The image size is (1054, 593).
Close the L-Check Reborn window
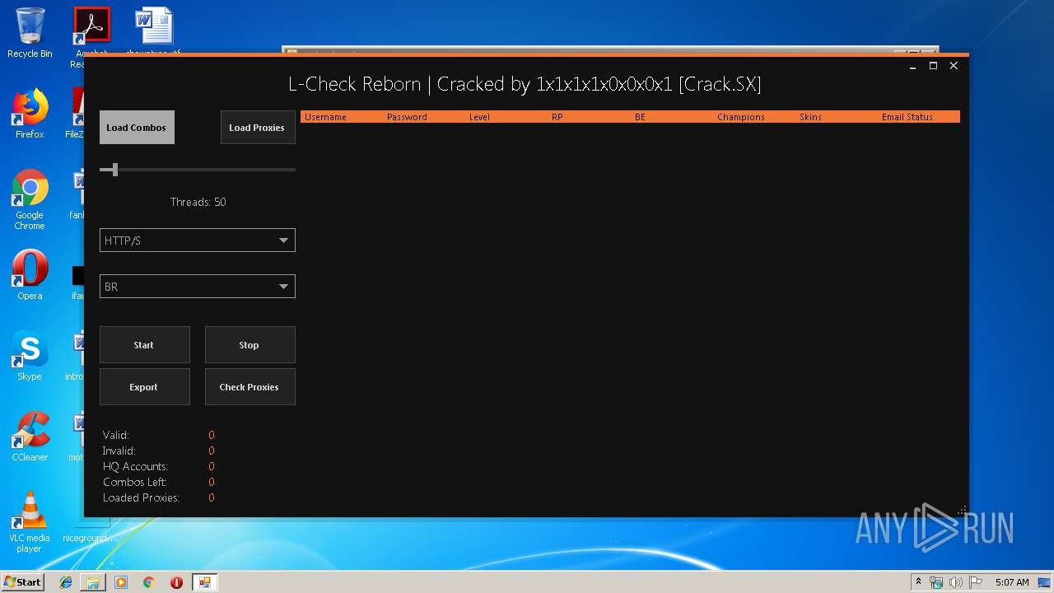954,66
